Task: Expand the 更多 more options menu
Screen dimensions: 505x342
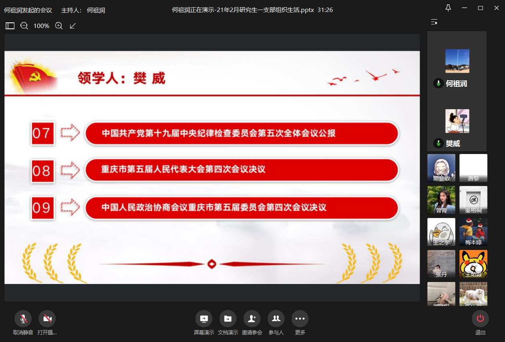Action: point(300,319)
